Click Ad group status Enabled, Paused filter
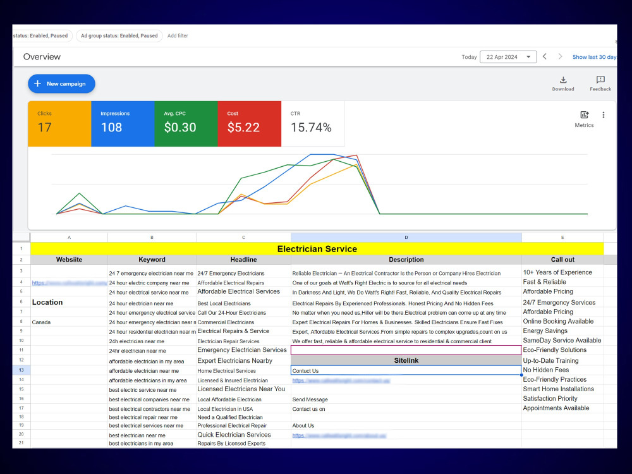Image resolution: width=632 pixels, height=474 pixels. tap(119, 36)
